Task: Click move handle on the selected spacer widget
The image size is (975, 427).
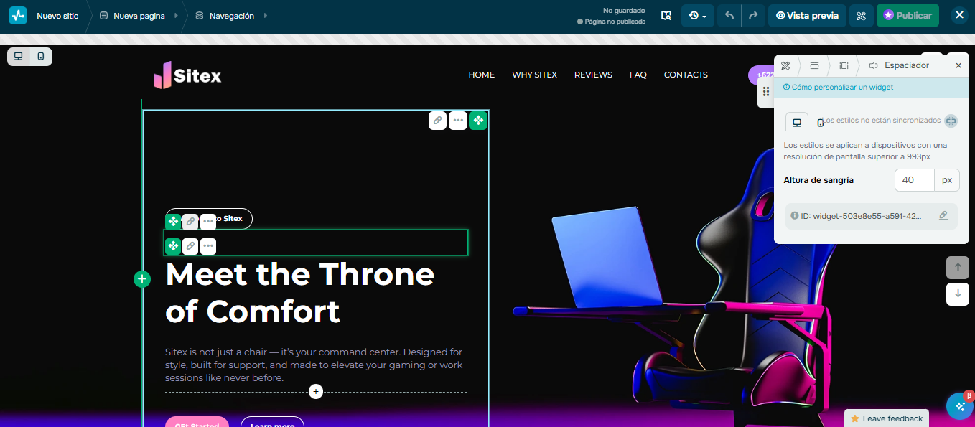Action: (x=173, y=246)
